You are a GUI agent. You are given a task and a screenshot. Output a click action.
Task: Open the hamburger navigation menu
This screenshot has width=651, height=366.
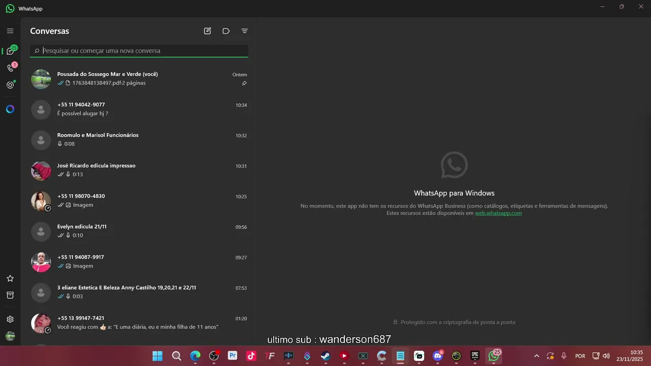click(10, 31)
